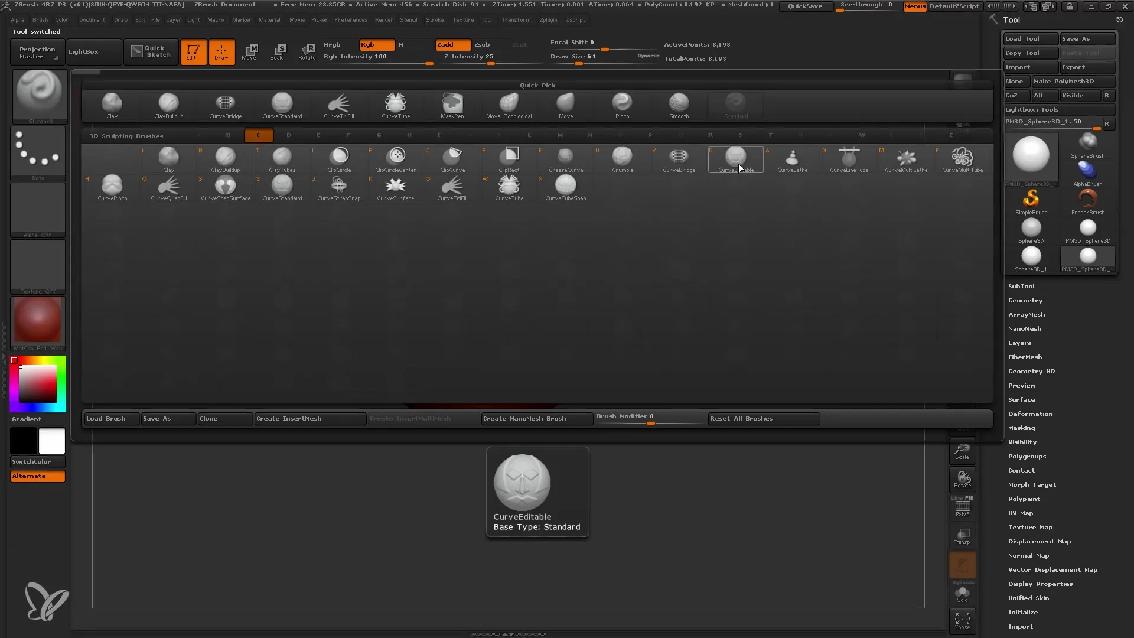
Task: Toggle Edit mode
Action: (x=193, y=51)
